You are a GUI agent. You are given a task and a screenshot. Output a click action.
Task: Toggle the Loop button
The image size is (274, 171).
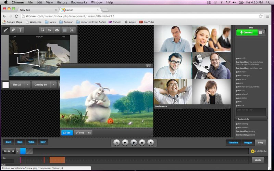(261, 143)
